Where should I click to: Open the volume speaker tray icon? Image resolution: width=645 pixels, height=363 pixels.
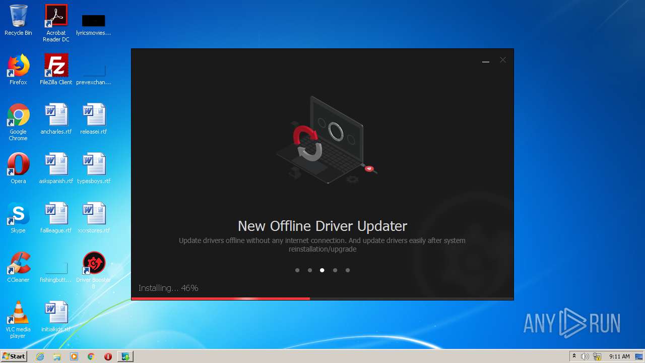(585, 356)
